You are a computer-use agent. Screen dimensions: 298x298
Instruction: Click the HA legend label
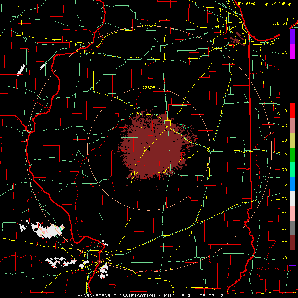(x=284, y=111)
